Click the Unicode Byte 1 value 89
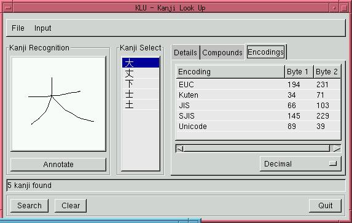 tap(292, 126)
